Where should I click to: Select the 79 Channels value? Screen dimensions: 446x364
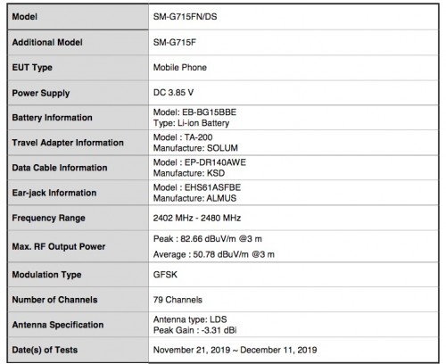tap(178, 300)
